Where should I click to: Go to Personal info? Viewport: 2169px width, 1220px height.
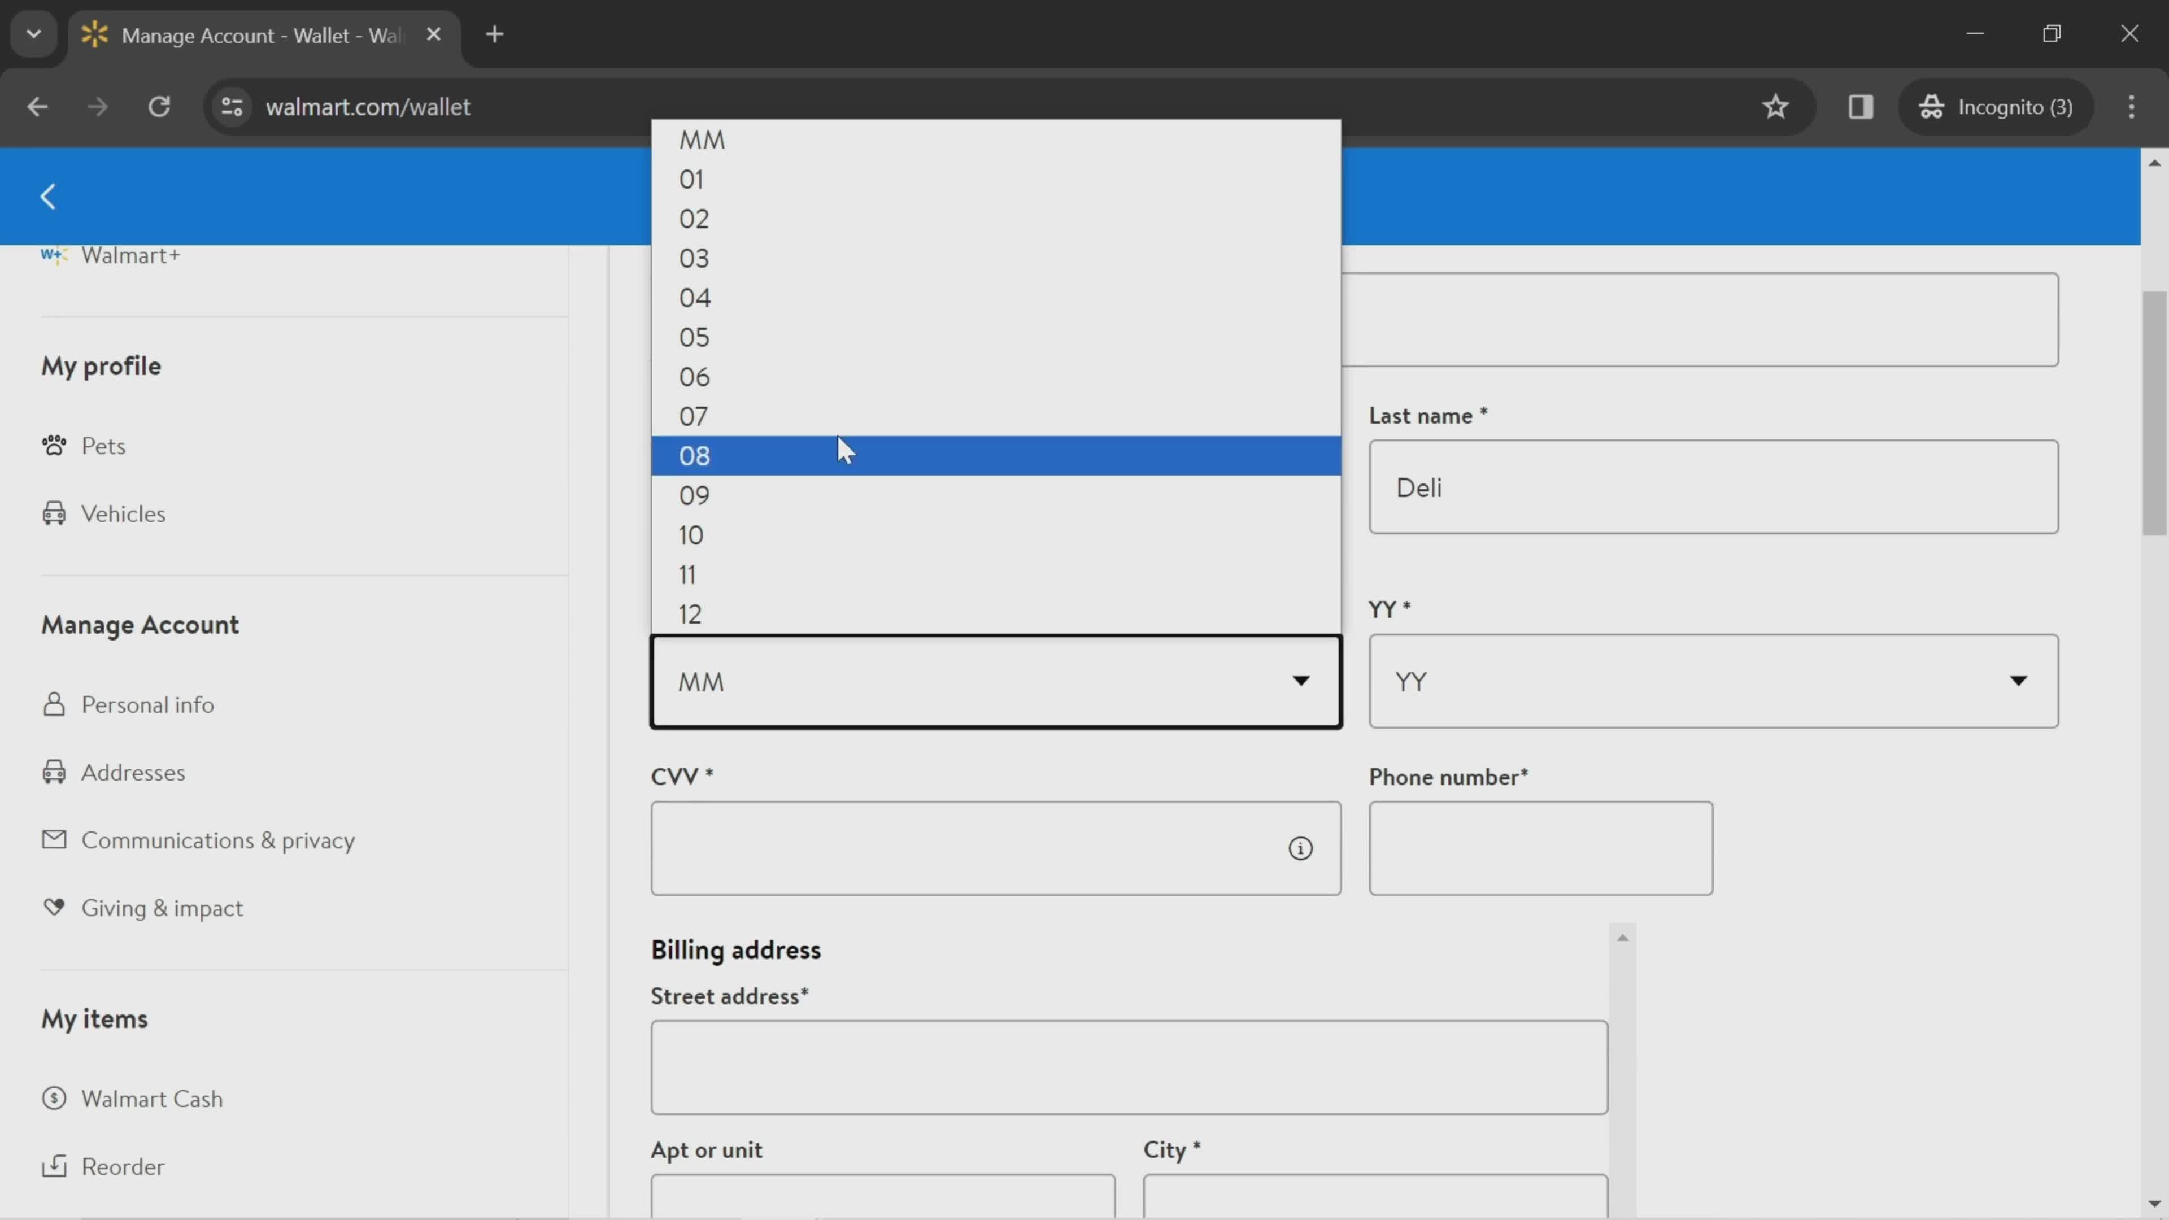point(147,705)
